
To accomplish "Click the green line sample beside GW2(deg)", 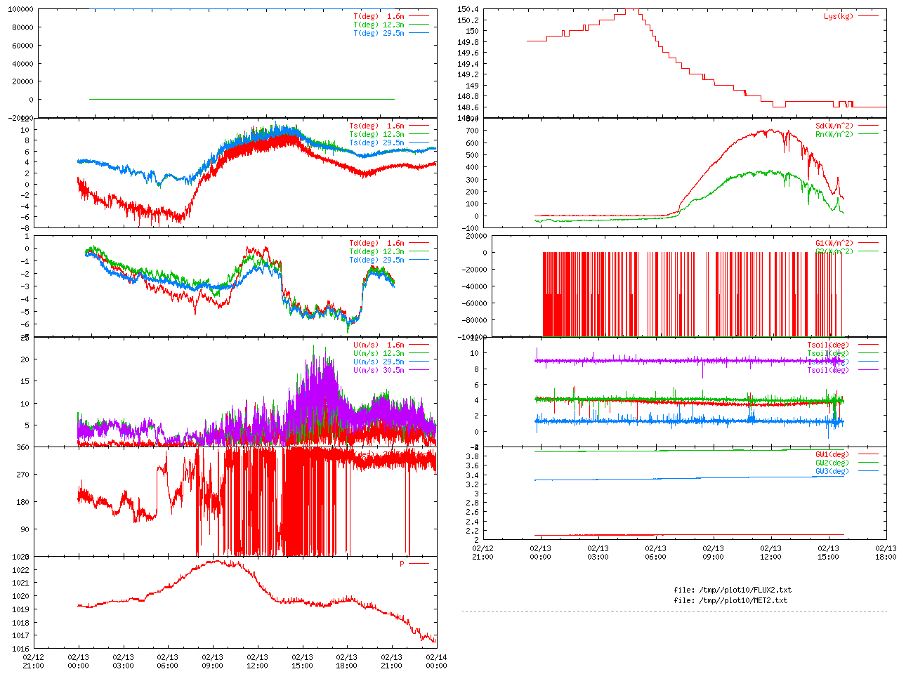I will tap(867, 463).
